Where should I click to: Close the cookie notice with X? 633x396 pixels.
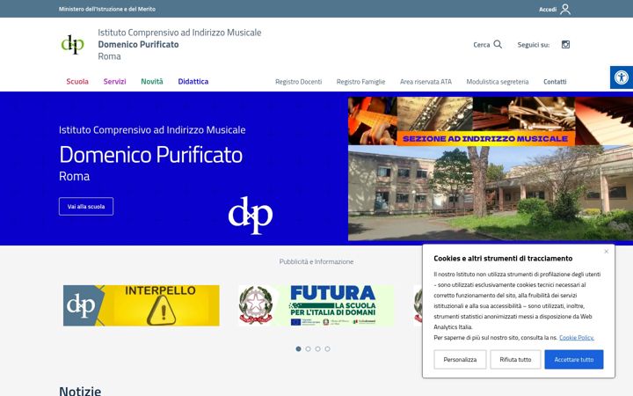click(x=607, y=252)
